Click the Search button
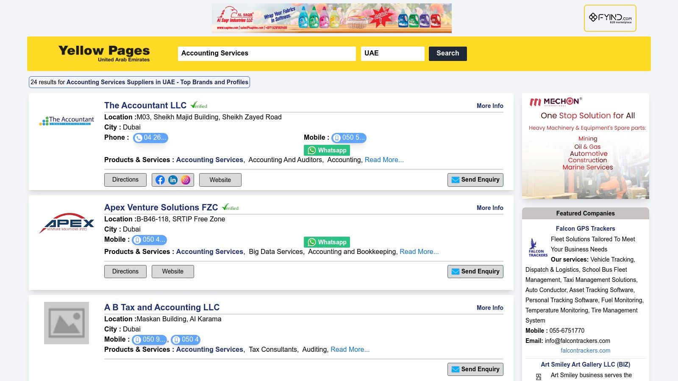Image resolution: width=678 pixels, height=381 pixels. click(x=447, y=53)
